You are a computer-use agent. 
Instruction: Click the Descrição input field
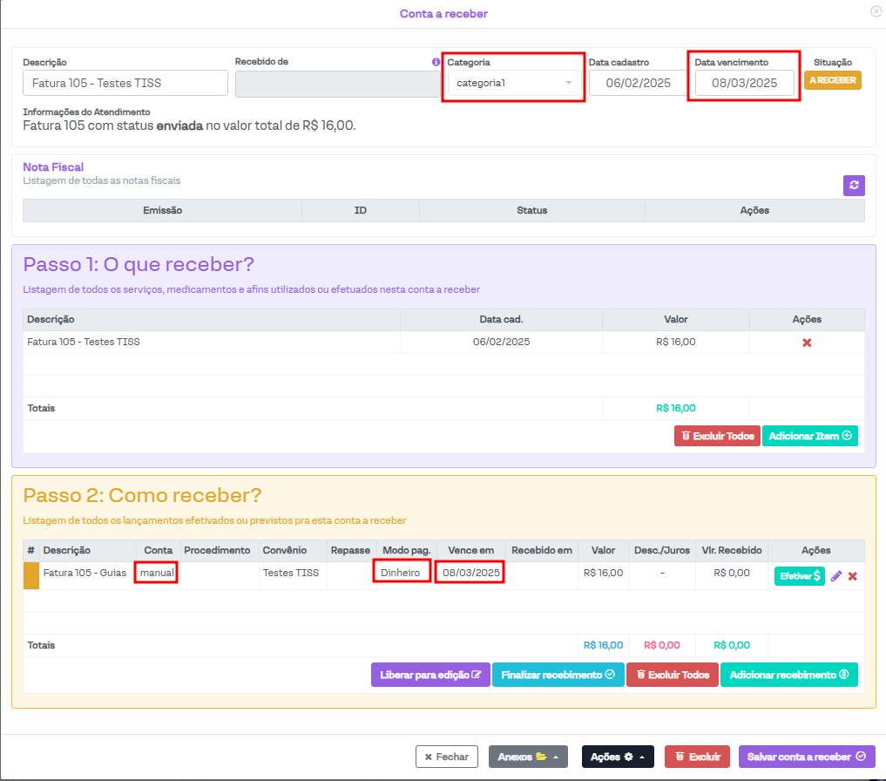(125, 83)
